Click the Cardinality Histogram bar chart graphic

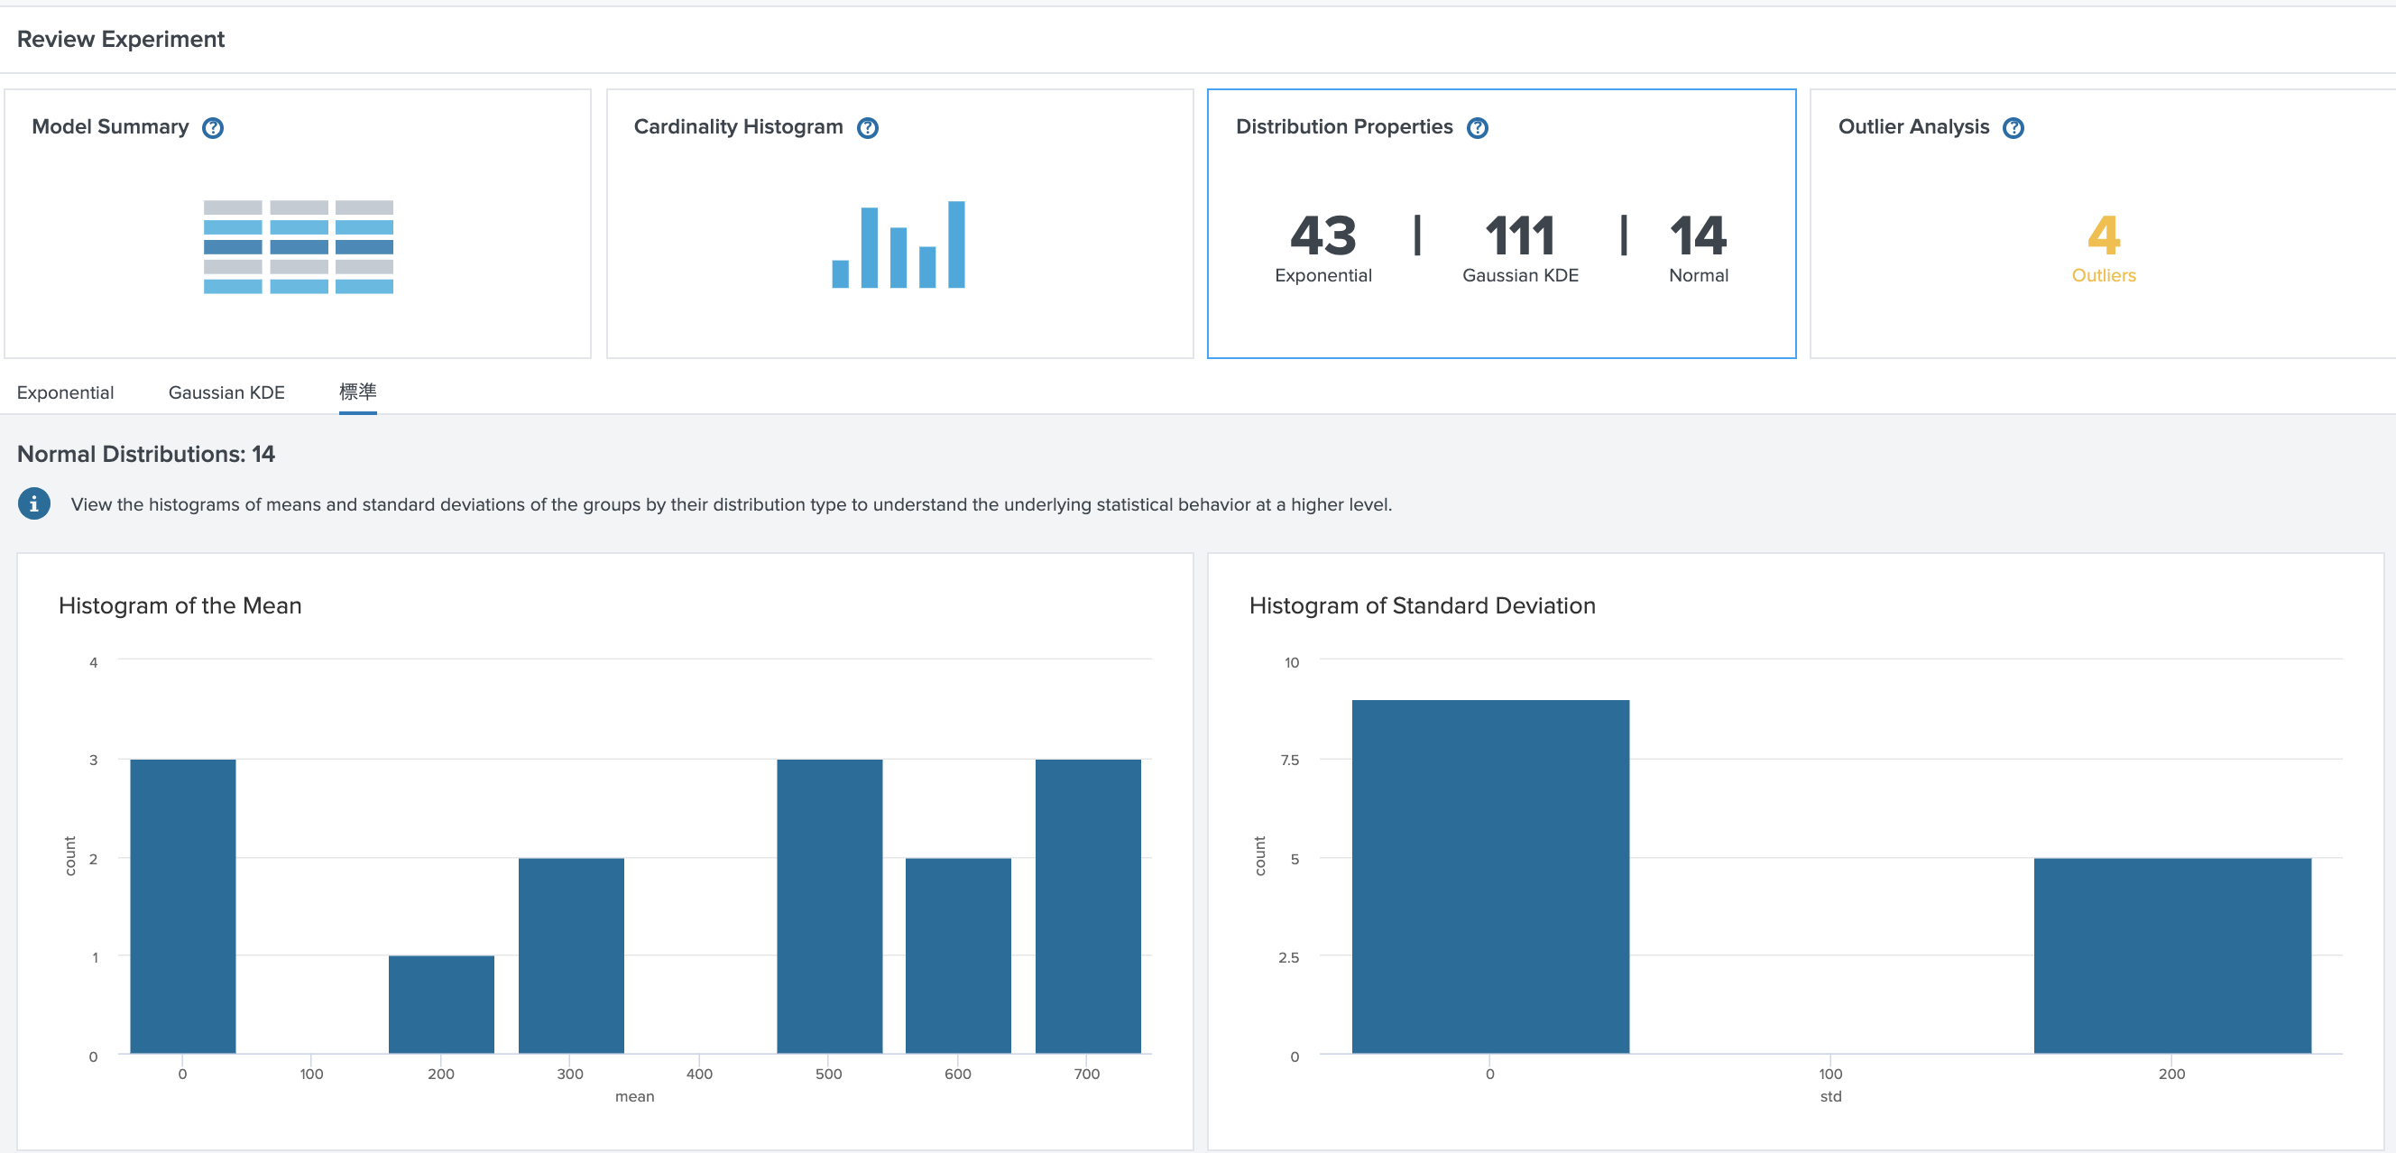tap(898, 246)
